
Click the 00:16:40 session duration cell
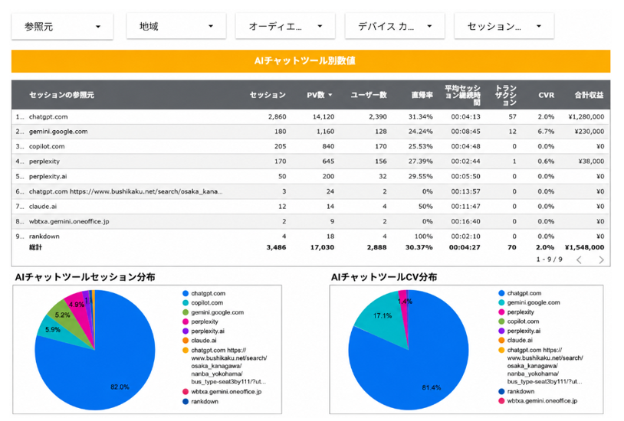click(465, 221)
